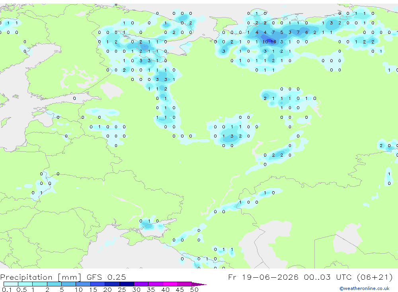Click the map precipitation value '5'

click(x=282, y=32)
